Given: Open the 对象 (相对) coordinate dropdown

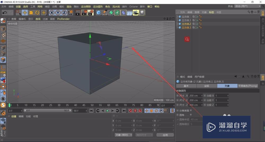Looking at the screenshot, I should [x=123, y=135].
